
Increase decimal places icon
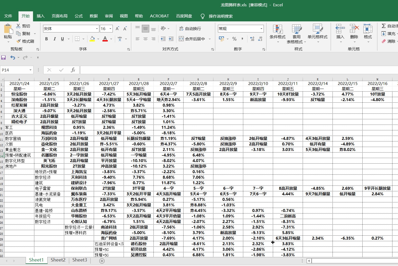(252, 39)
